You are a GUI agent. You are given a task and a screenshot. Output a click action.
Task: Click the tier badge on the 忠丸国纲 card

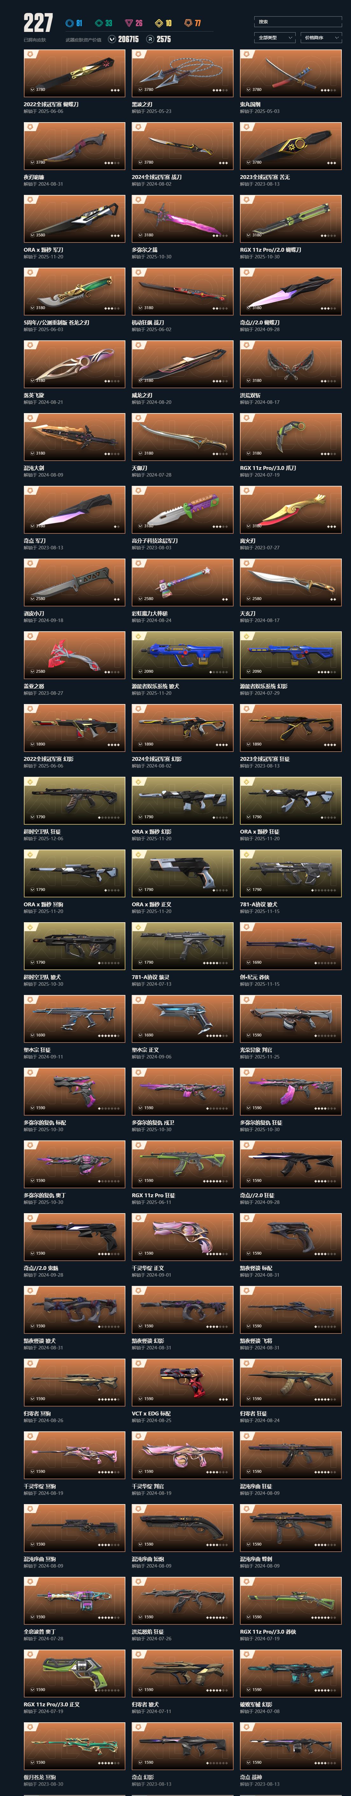pyautogui.click(x=246, y=54)
